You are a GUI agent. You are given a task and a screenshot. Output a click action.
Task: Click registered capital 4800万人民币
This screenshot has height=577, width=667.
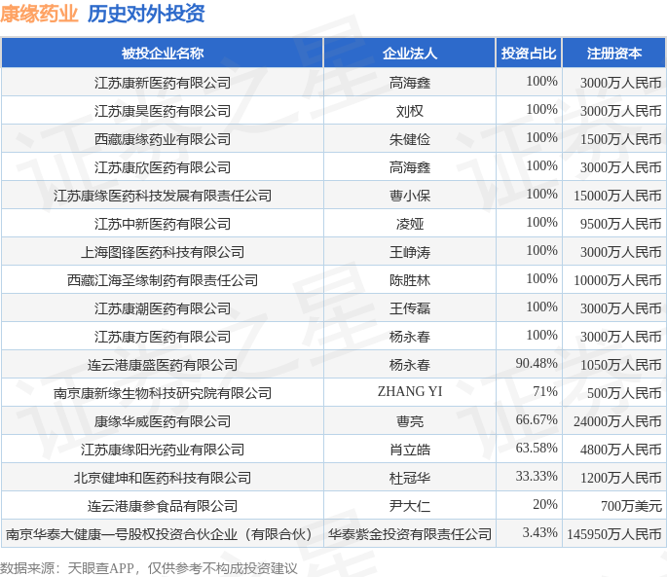tap(620, 450)
